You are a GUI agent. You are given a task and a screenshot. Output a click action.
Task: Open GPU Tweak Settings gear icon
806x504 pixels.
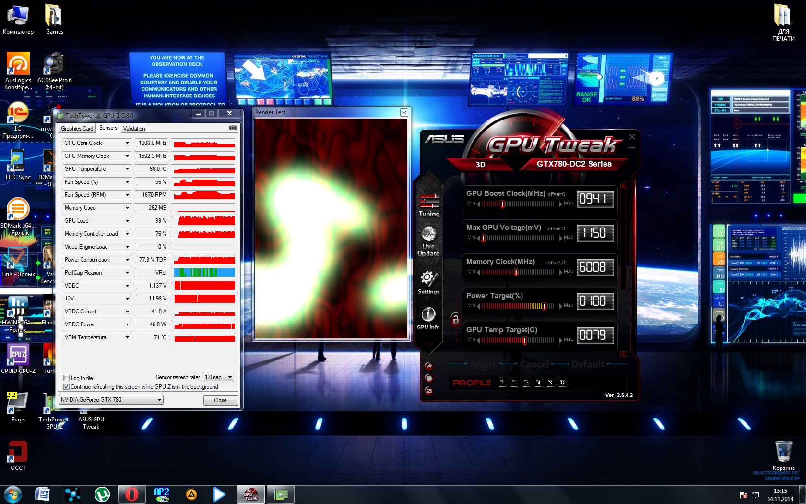point(428,279)
